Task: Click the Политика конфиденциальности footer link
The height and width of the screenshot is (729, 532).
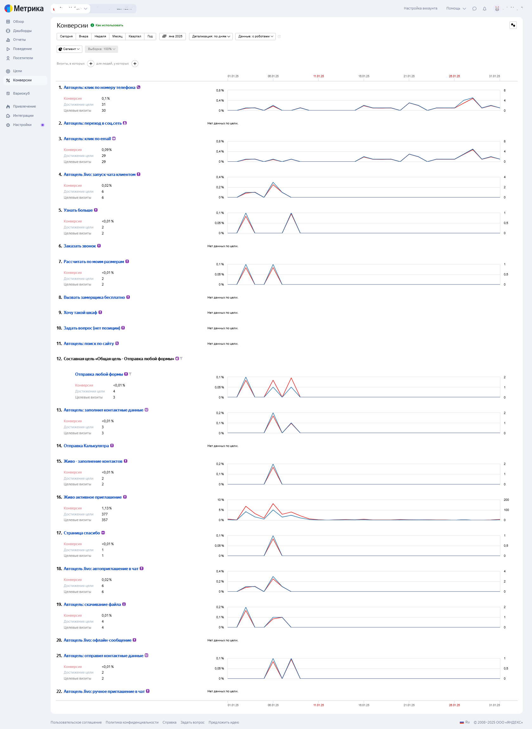Action: coord(132,722)
